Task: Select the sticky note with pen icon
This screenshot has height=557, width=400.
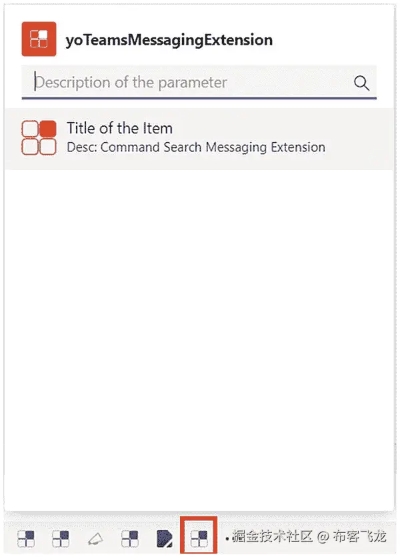Action: click(164, 537)
